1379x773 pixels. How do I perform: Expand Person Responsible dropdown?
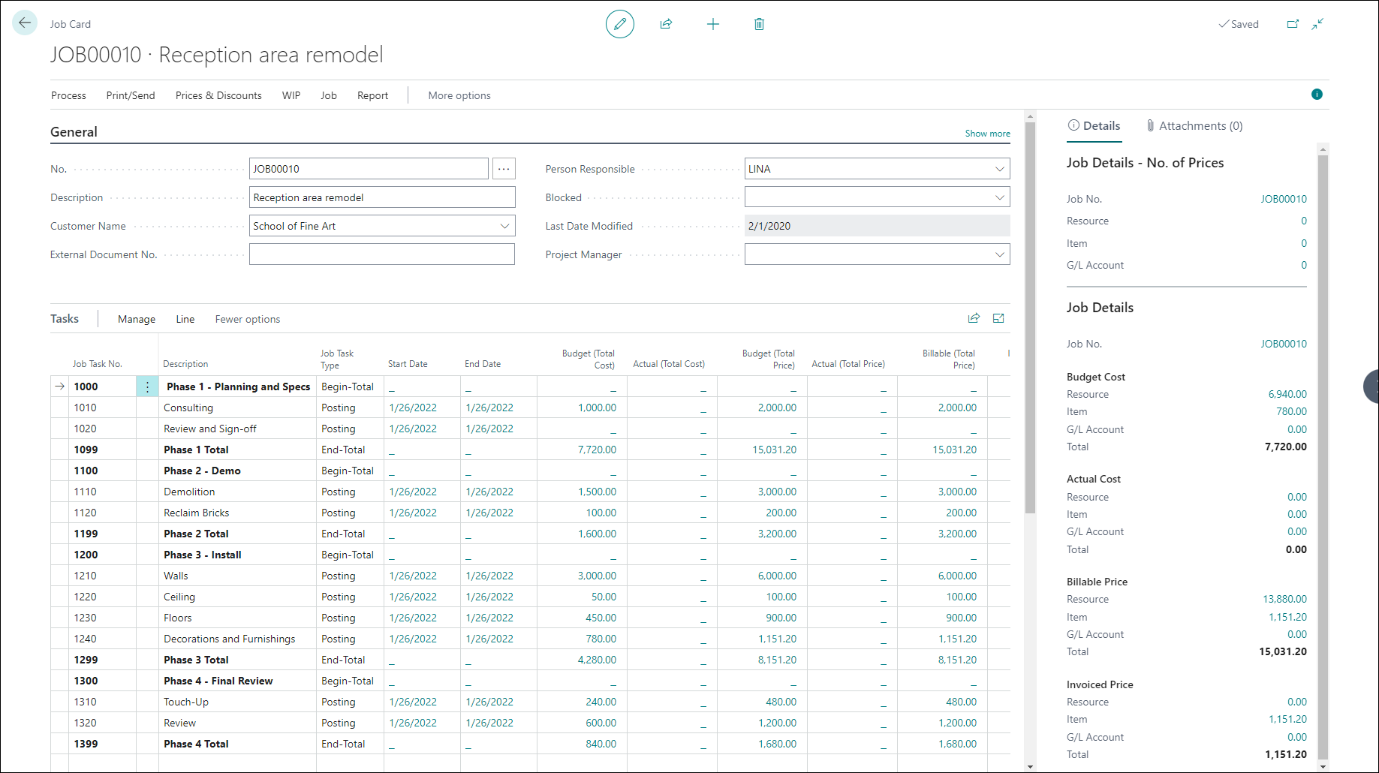pyautogui.click(x=999, y=169)
